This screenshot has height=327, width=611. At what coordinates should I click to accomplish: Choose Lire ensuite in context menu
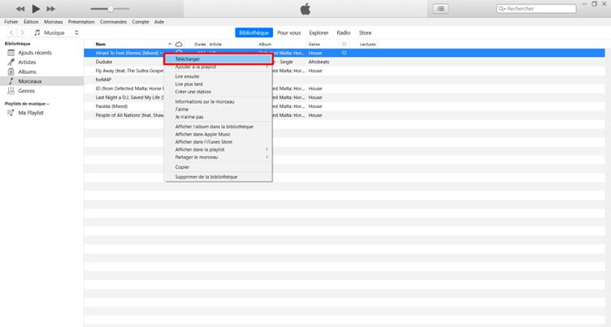pyautogui.click(x=219, y=76)
